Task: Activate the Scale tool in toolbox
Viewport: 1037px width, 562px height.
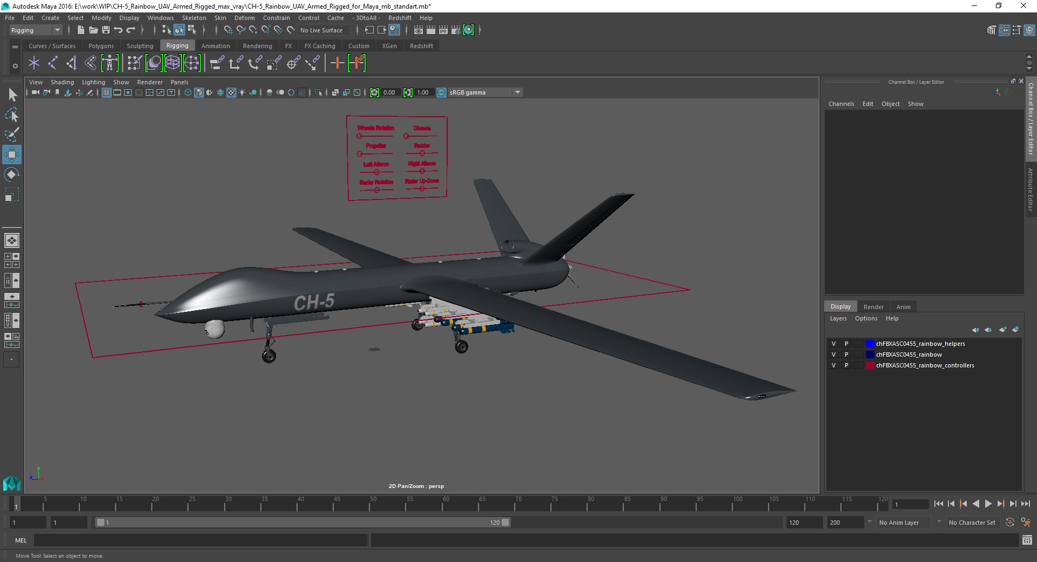Action: 12,195
